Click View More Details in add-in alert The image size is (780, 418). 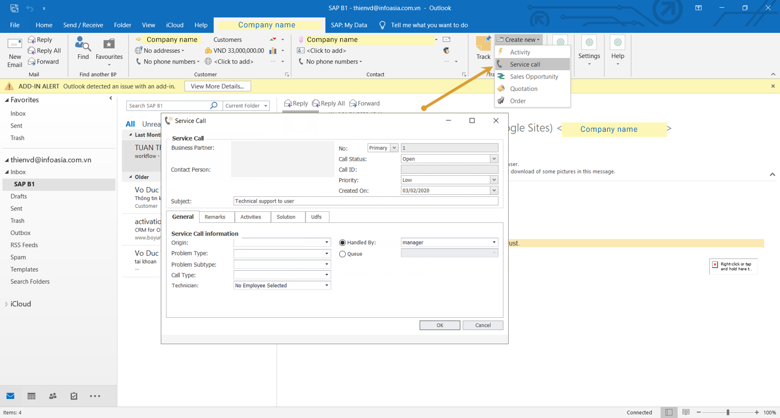click(x=218, y=86)
